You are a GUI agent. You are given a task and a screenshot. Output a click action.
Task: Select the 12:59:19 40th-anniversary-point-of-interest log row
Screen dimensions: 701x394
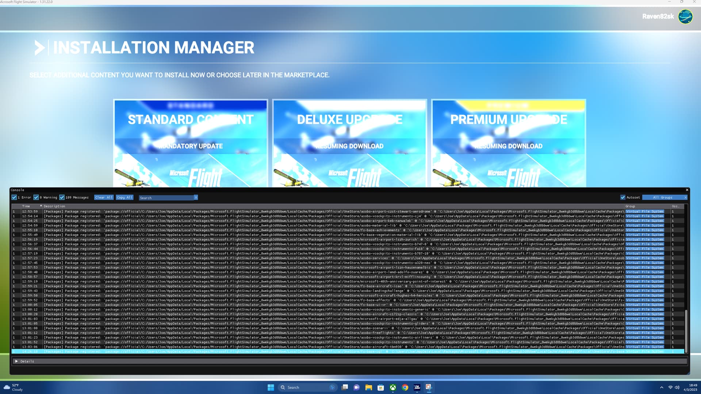point(348,282)
